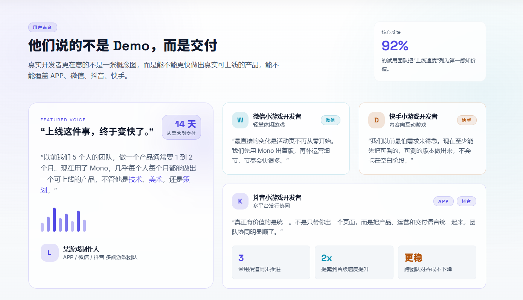Click the L avatar of game producer
The width and height of the screenshot is (523, 300).
(x=50, y=253)
